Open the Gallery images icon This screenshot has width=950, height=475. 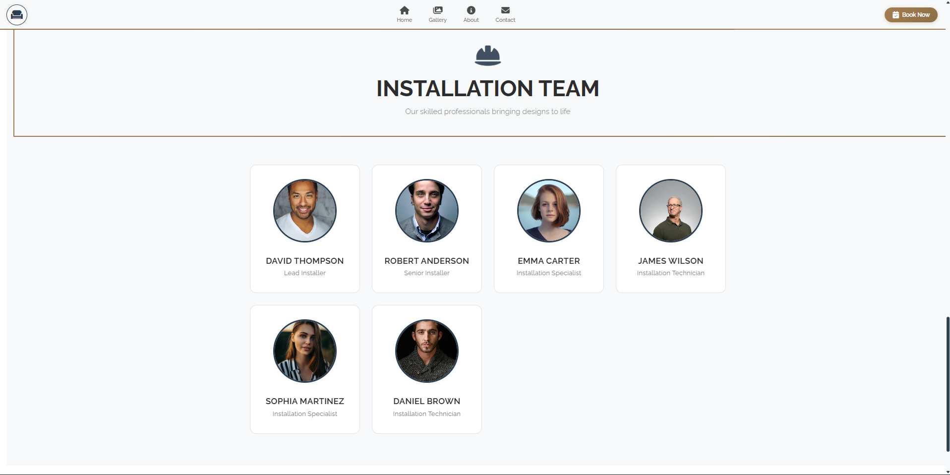(x=437, y=10)
